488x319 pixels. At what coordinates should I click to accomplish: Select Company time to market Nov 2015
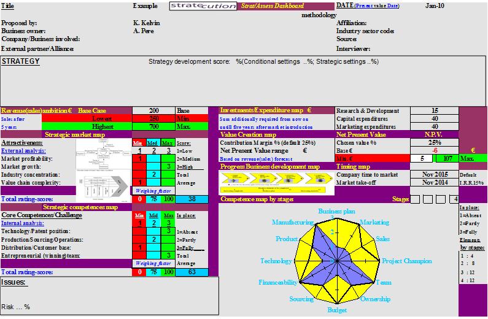pos(435,174)
